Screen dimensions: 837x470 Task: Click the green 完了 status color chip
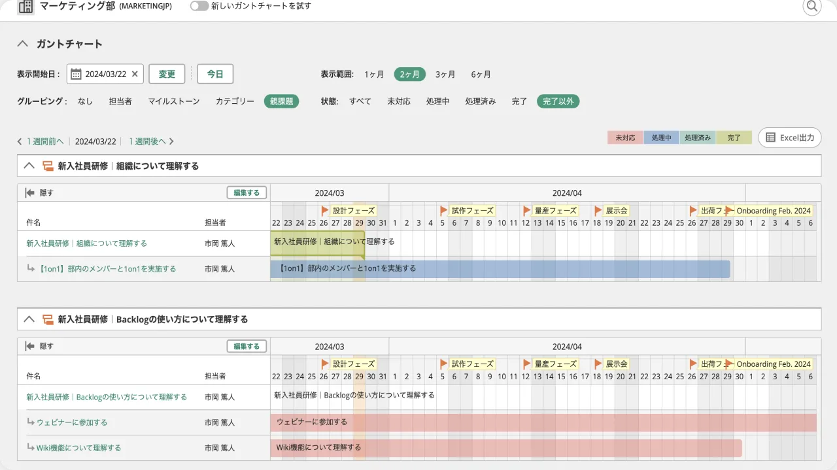[733, 138]
